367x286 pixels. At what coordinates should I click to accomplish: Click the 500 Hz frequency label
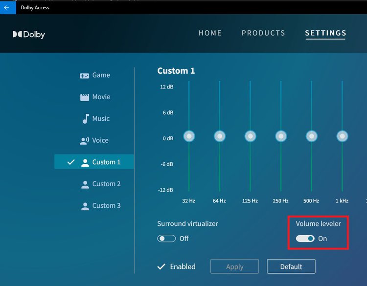[x=311, y=201]
